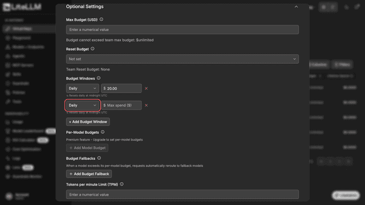Show info for Budget Fallbacks
Viewport: 365px width, 205px height.
(99, 158)
